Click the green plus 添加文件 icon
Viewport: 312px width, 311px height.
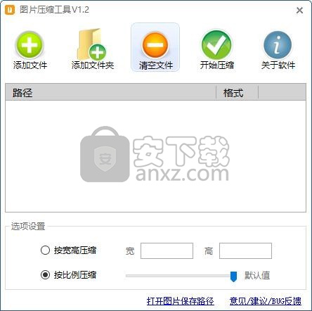[30, 45]
